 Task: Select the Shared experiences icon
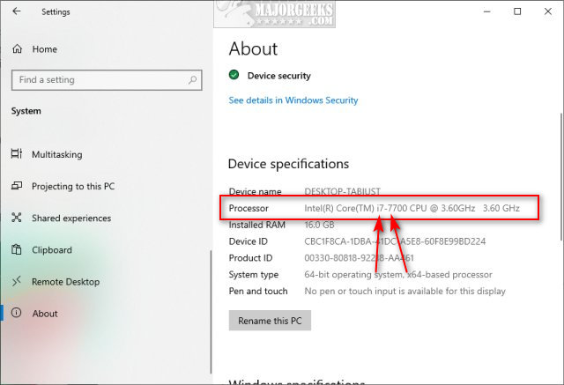(x=17, y=218)
